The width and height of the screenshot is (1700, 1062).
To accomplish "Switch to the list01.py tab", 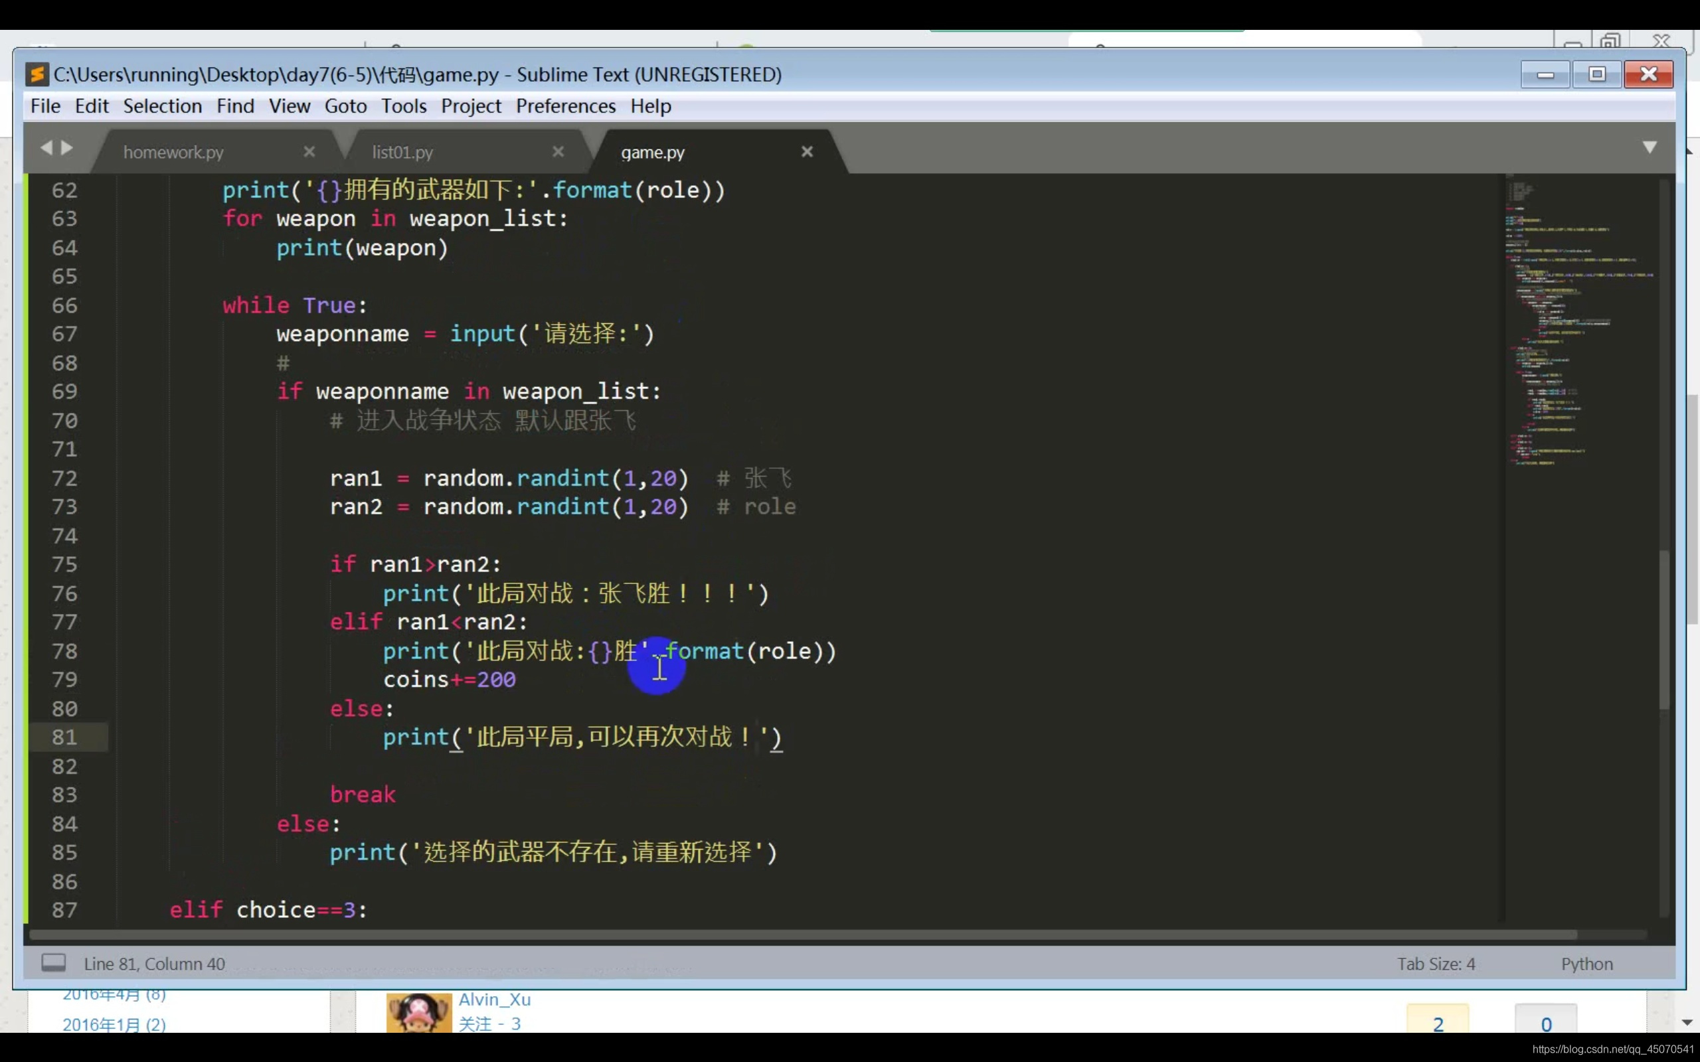I will coord(402,153).
